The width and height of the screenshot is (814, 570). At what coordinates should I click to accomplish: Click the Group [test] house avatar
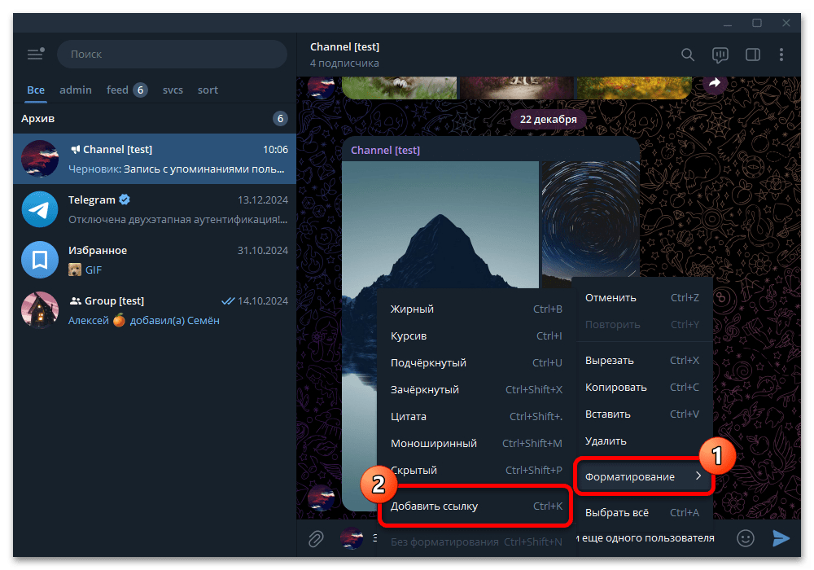40,310
